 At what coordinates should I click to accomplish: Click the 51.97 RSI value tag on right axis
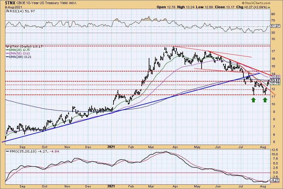pos(275,26)
